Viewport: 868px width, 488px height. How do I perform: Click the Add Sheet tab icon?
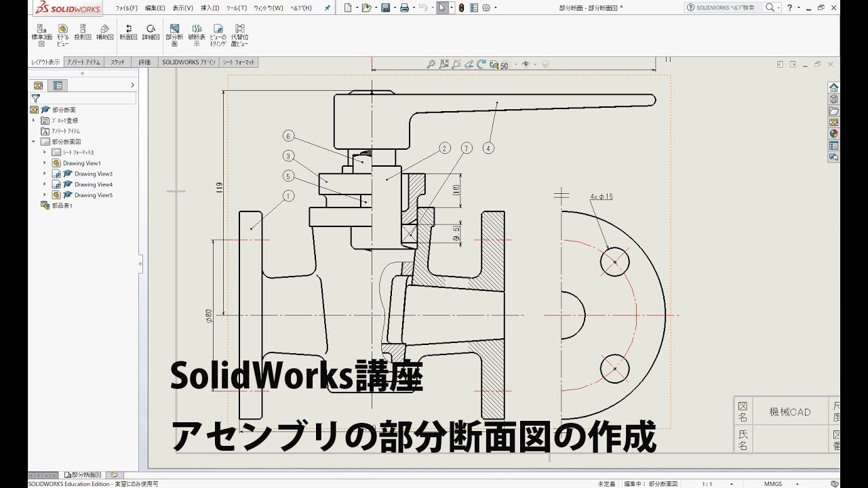113,475
